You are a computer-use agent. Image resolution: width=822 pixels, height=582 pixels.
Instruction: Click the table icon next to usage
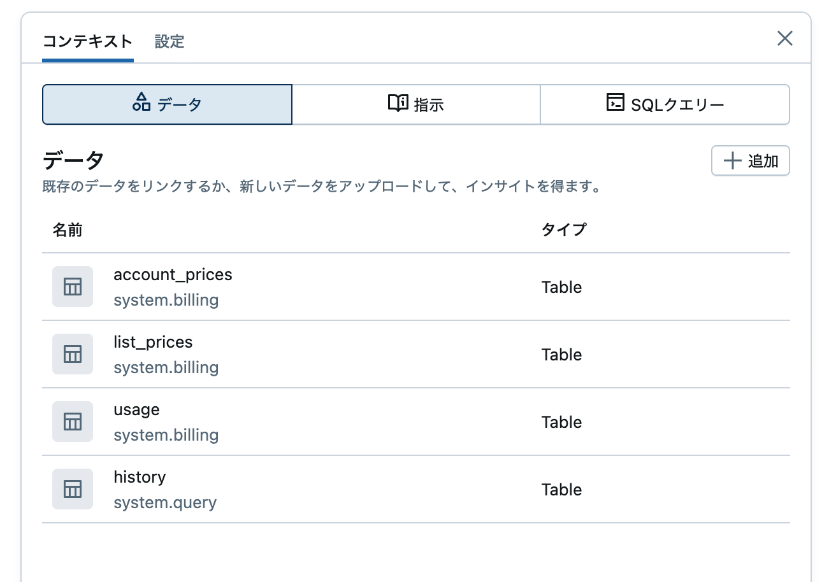point(72,422)
